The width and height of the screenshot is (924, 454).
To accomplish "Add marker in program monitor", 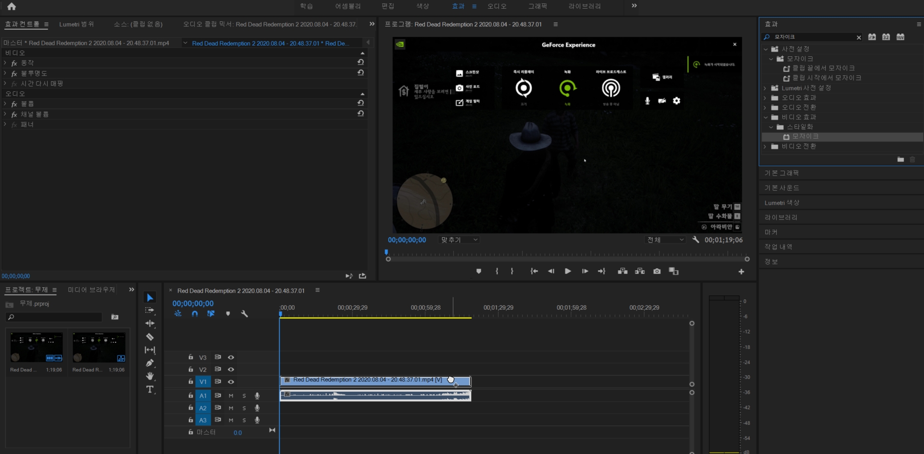I will pyautogui.click(x=479, y=271).
